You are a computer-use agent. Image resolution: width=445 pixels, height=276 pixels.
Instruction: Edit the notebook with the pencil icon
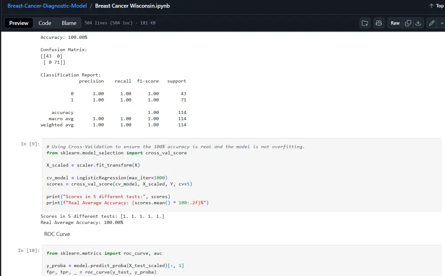coord(431,23)
